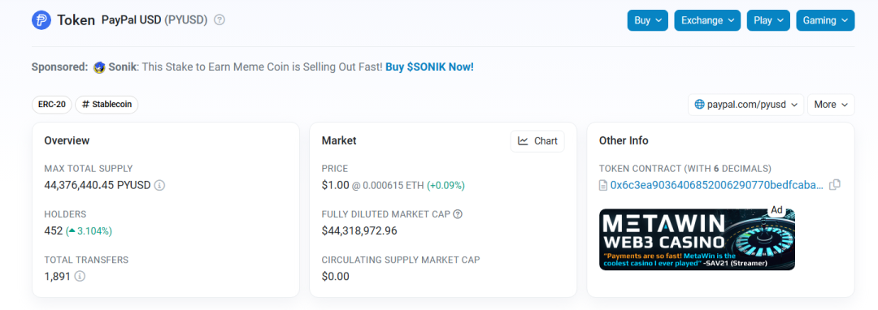Click the Stablecoin hashtag label
878x310 pixels.
point(107,105)
